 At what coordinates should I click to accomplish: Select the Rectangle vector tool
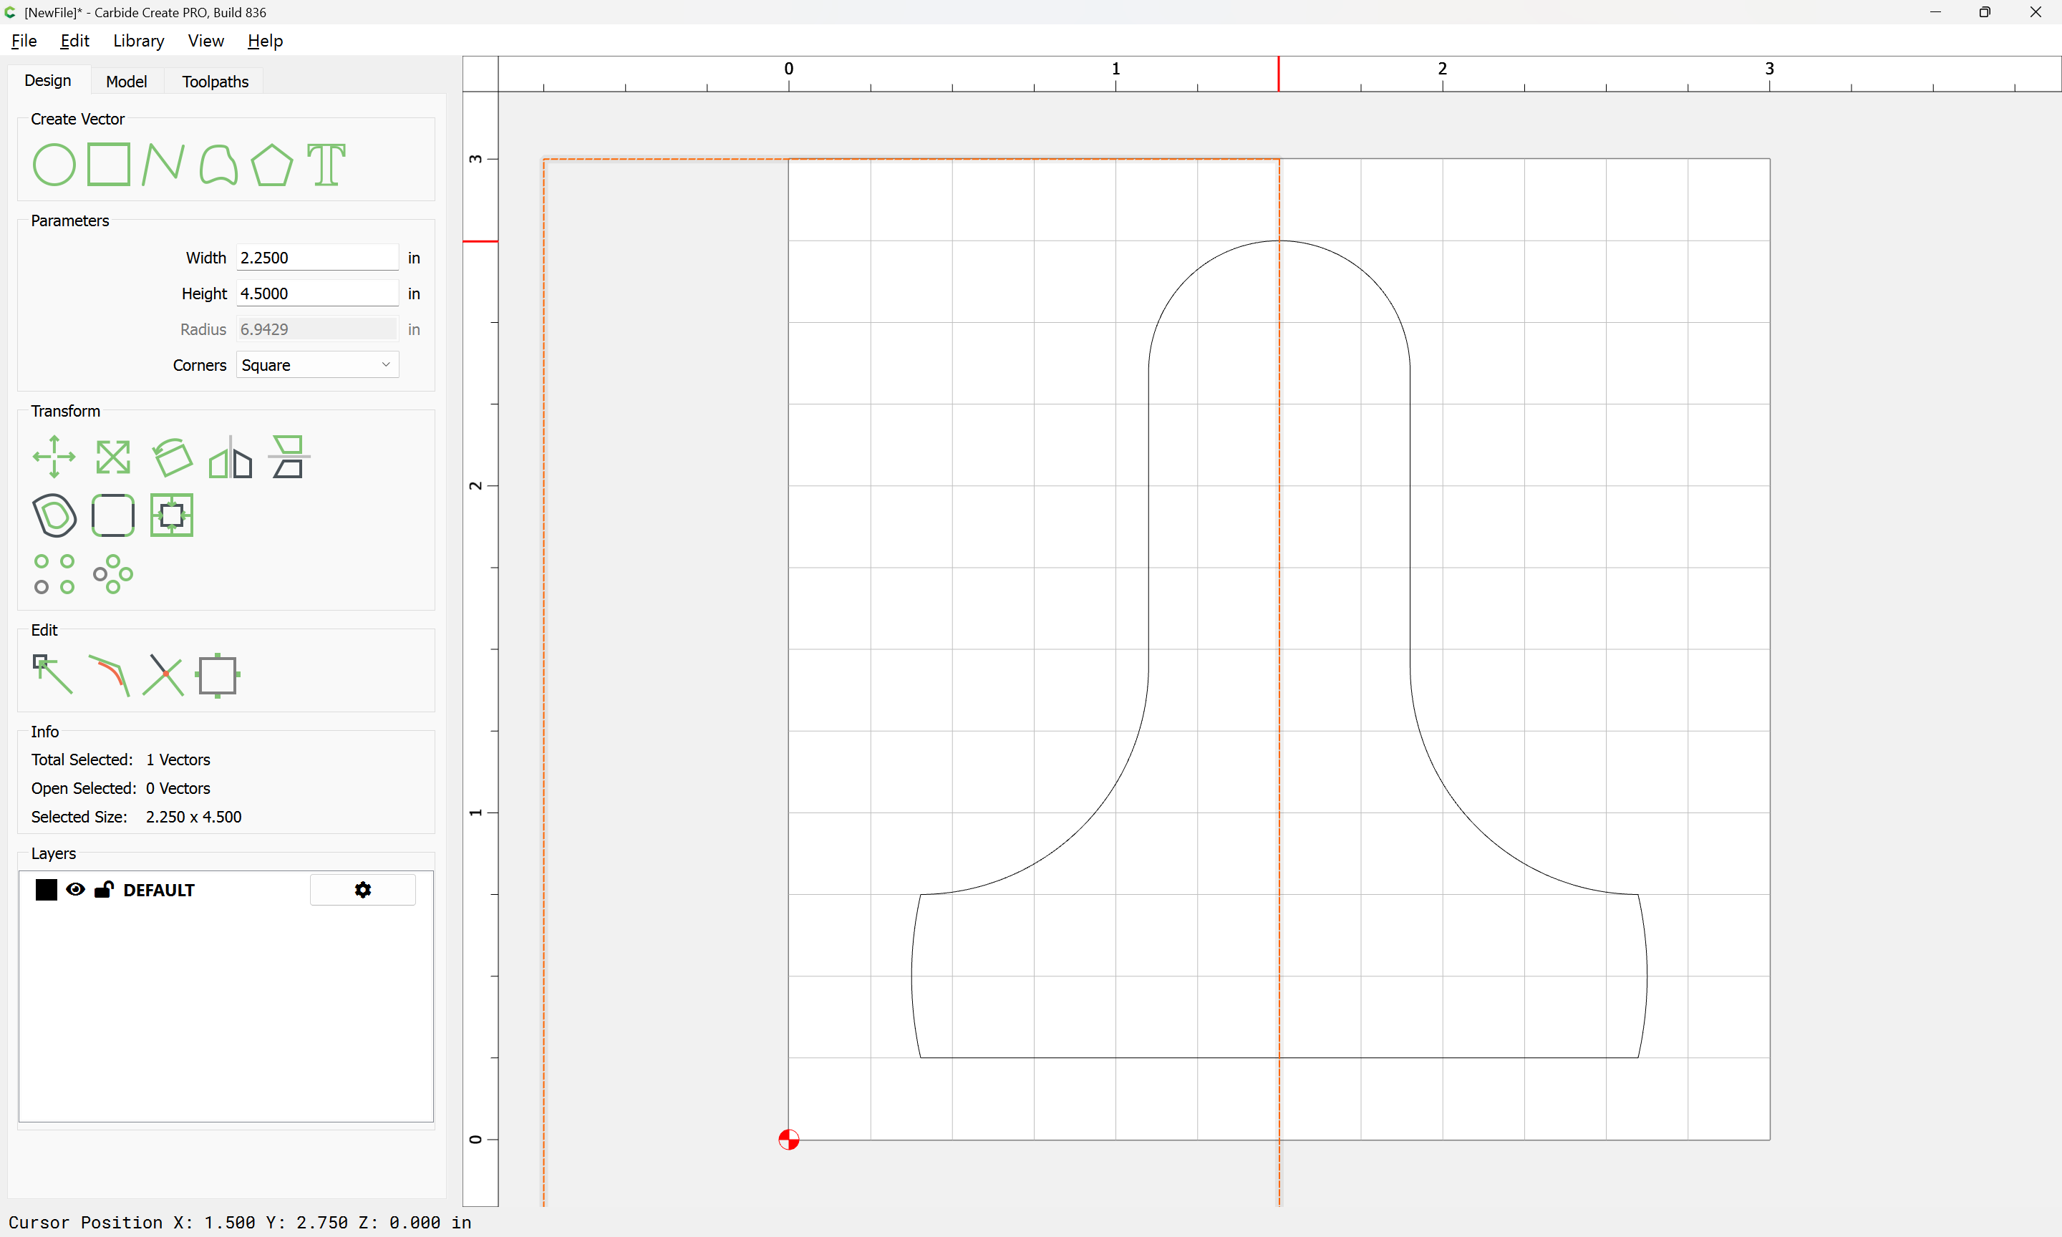[x=108, y=164]
